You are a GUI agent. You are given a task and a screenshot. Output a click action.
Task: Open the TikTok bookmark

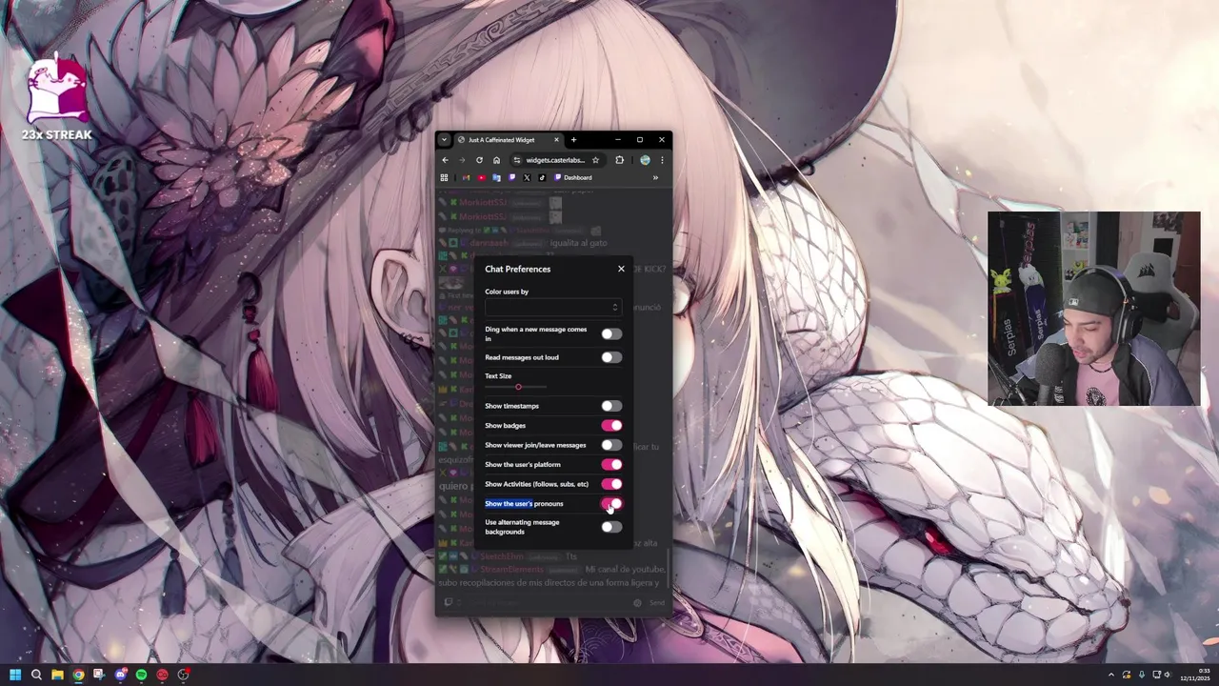[542, 178]
